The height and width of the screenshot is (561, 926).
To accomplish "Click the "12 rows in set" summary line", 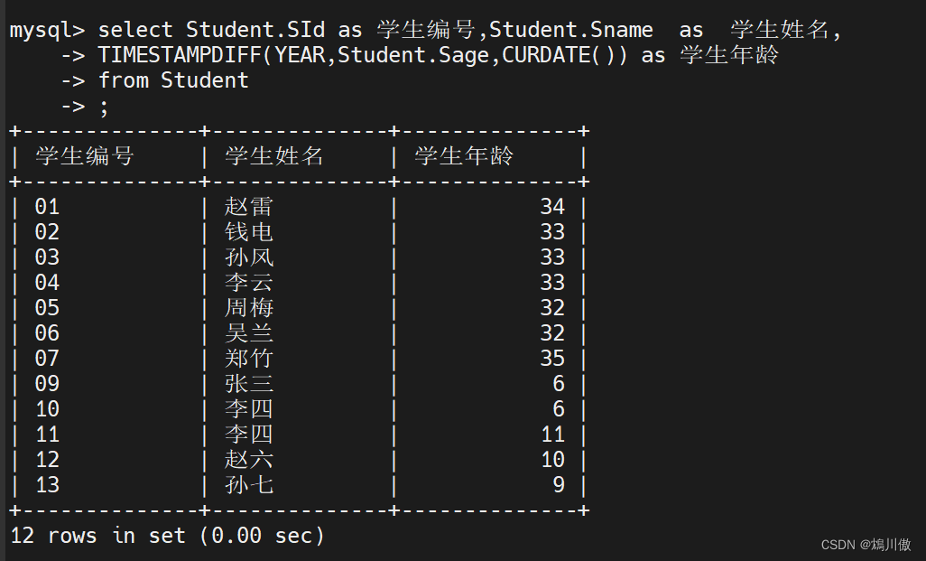I will 167,536.
